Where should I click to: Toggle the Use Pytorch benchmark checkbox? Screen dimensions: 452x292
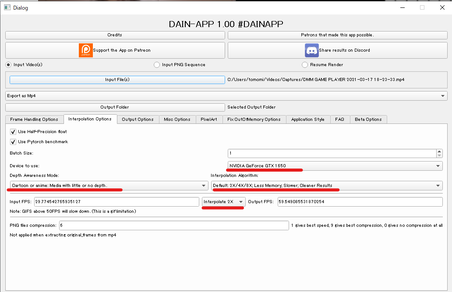(x=13, y=142)
